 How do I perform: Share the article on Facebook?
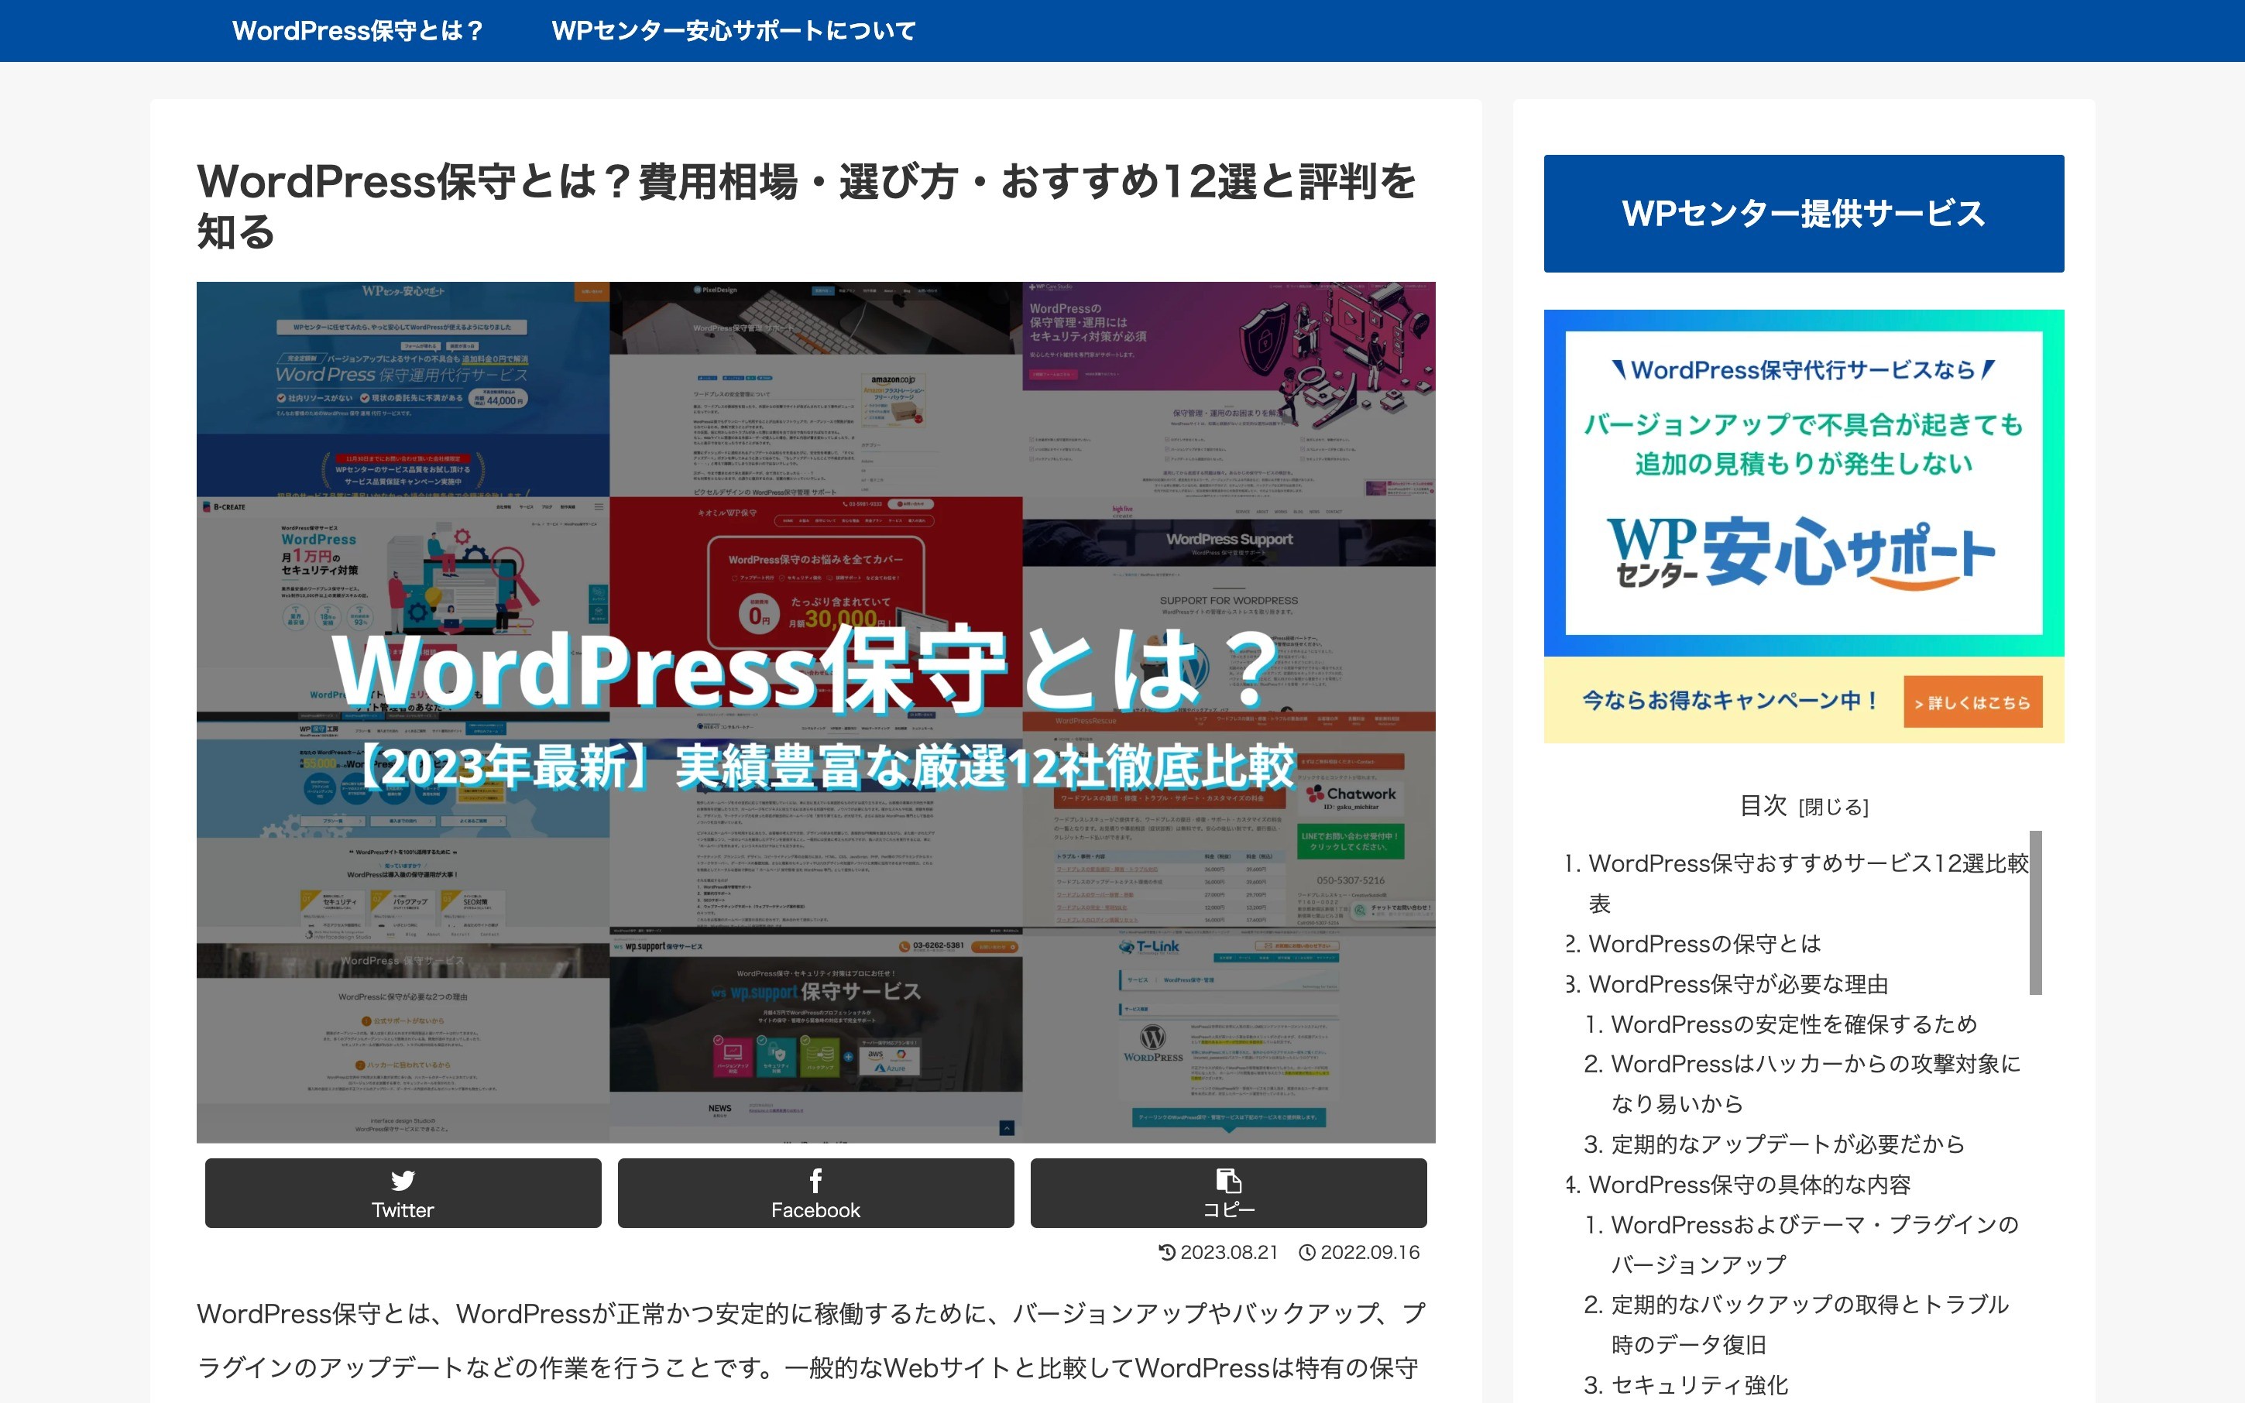[815, 1193]
